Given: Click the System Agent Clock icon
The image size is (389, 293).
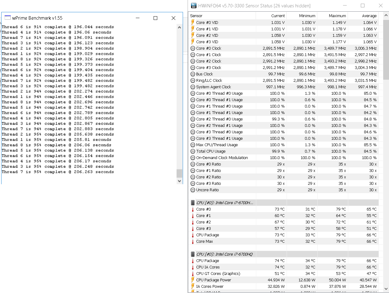Looking at the screenshot, I should 193,87.
